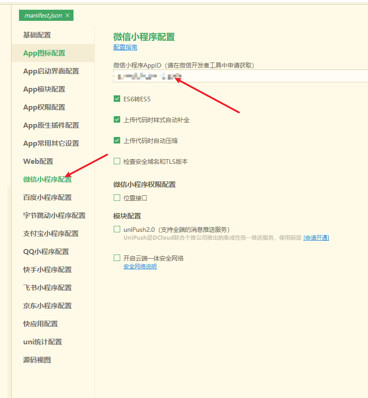Enable the 位置接口 permission checkbox
The width and height of the screenshot is (368, 398).
tap(117, 198)
